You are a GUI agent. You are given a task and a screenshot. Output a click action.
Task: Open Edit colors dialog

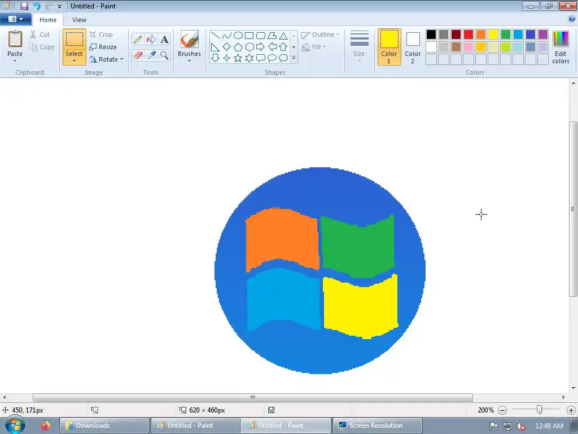coord(561,47)
